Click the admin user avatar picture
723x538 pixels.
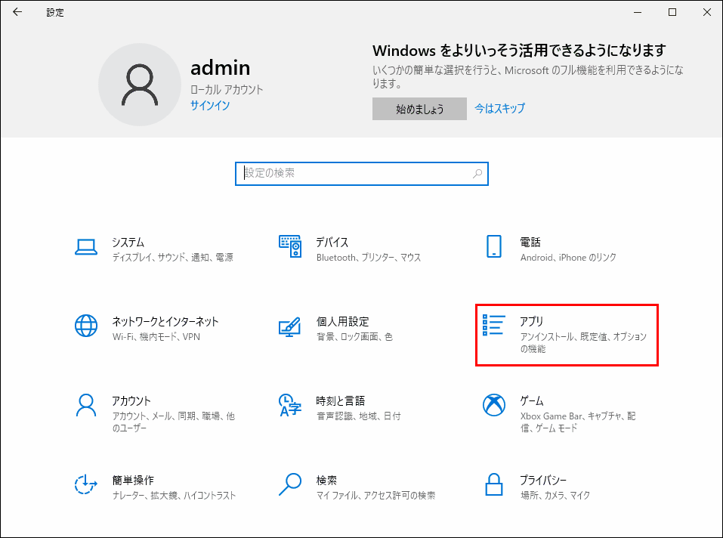[x=140, y=85]
